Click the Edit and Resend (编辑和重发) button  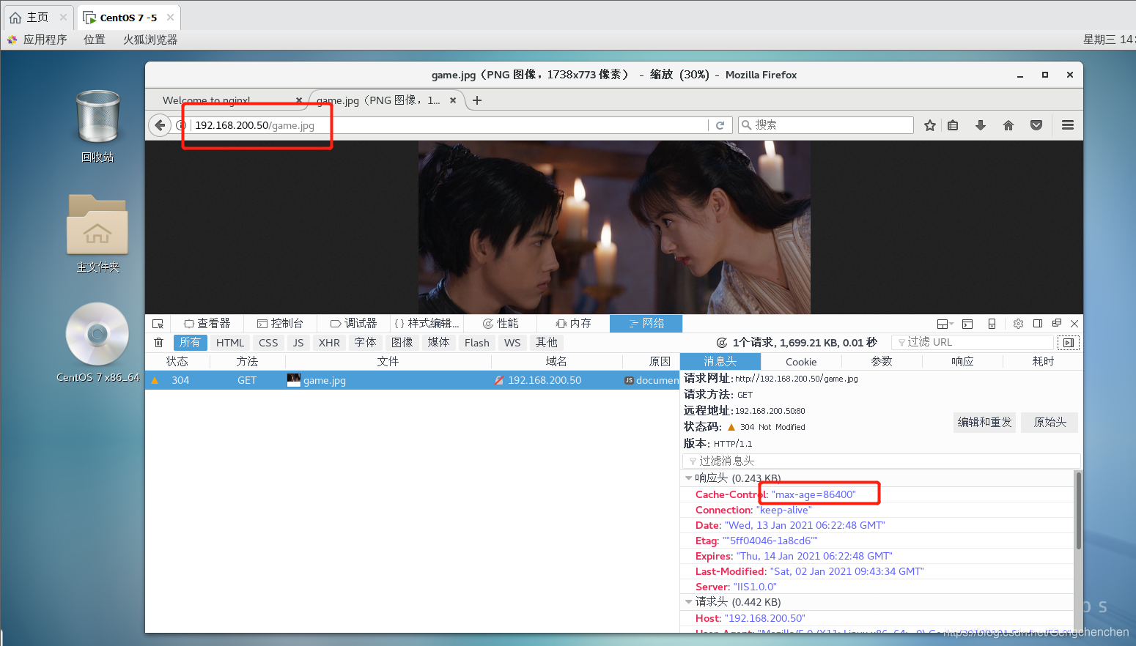[984, 423]
